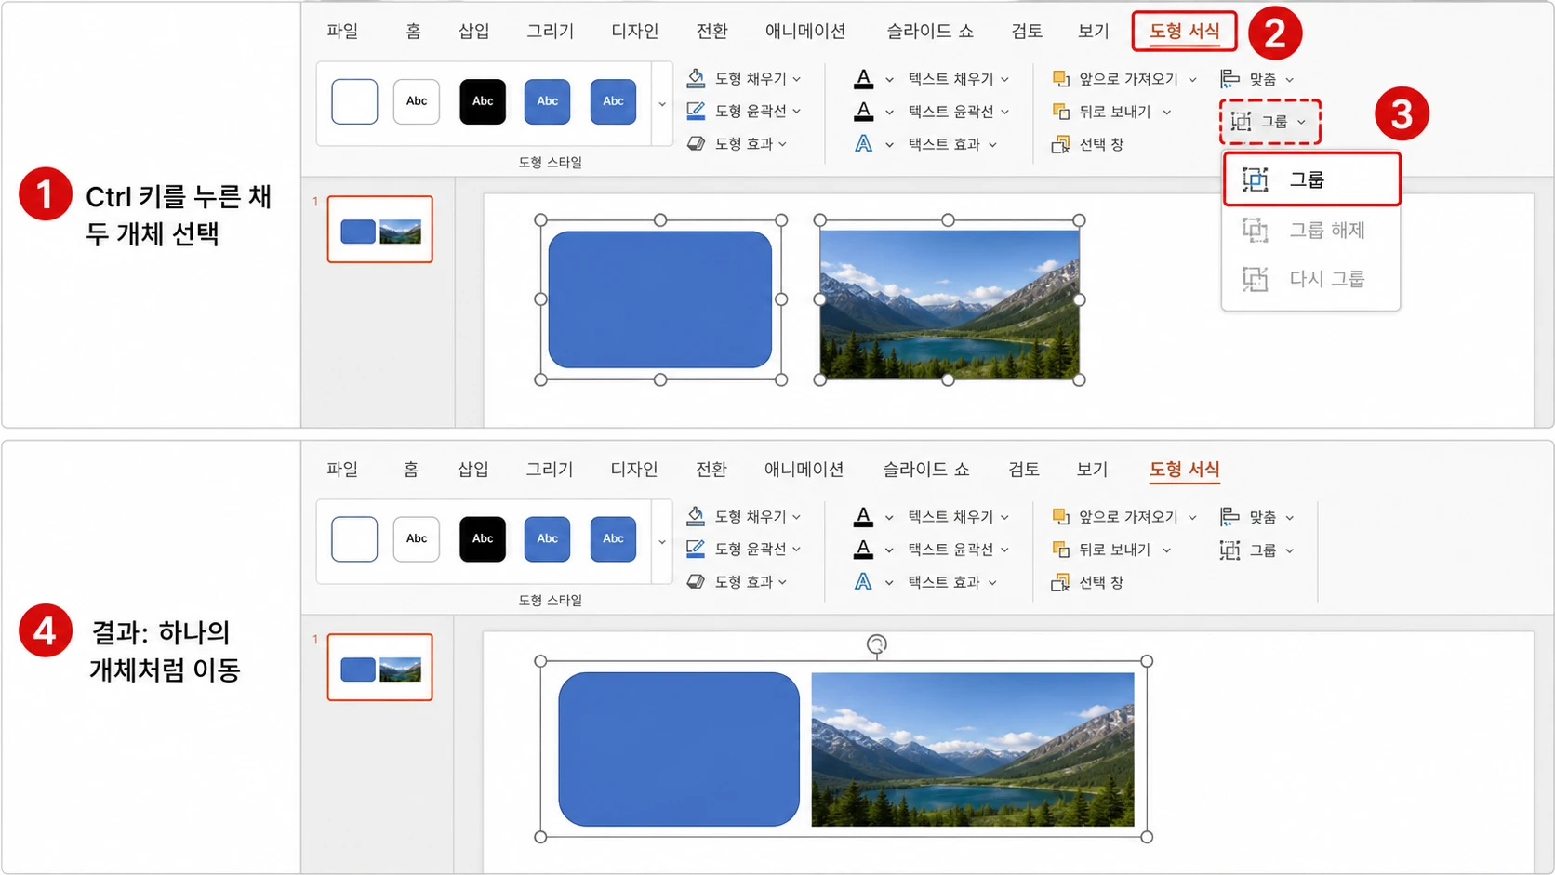
Task: Click 텍스트 윤곽선 label in lower ribbon
Action: point(950,550)
